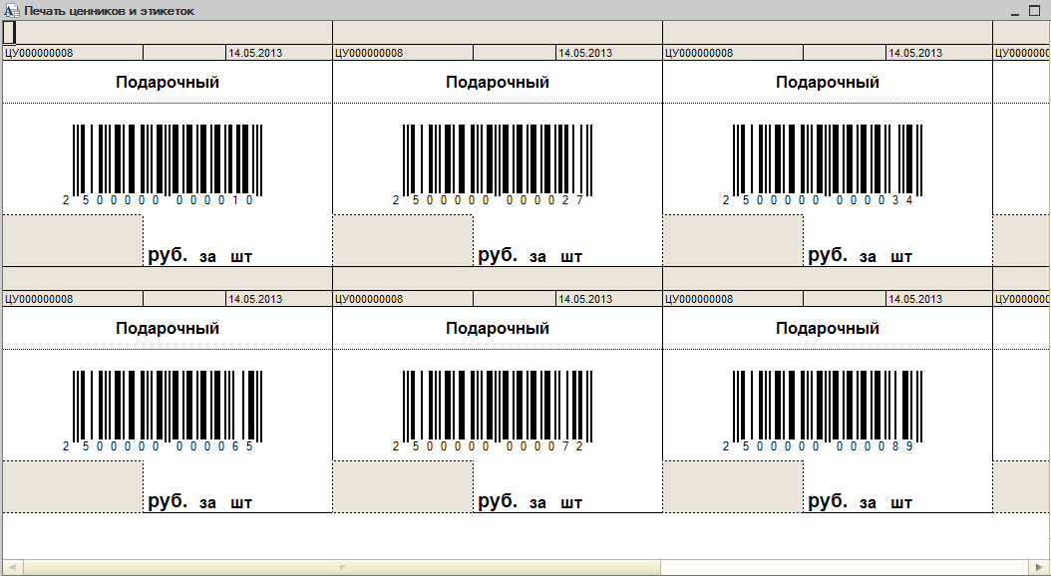
Task: Click the Подарочный title above barcode ending 72
Action: coord(498,328)
